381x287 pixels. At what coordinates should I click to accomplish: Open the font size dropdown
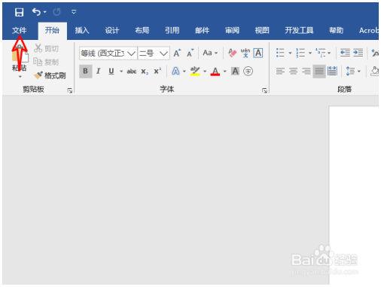[x=163, y=53]
